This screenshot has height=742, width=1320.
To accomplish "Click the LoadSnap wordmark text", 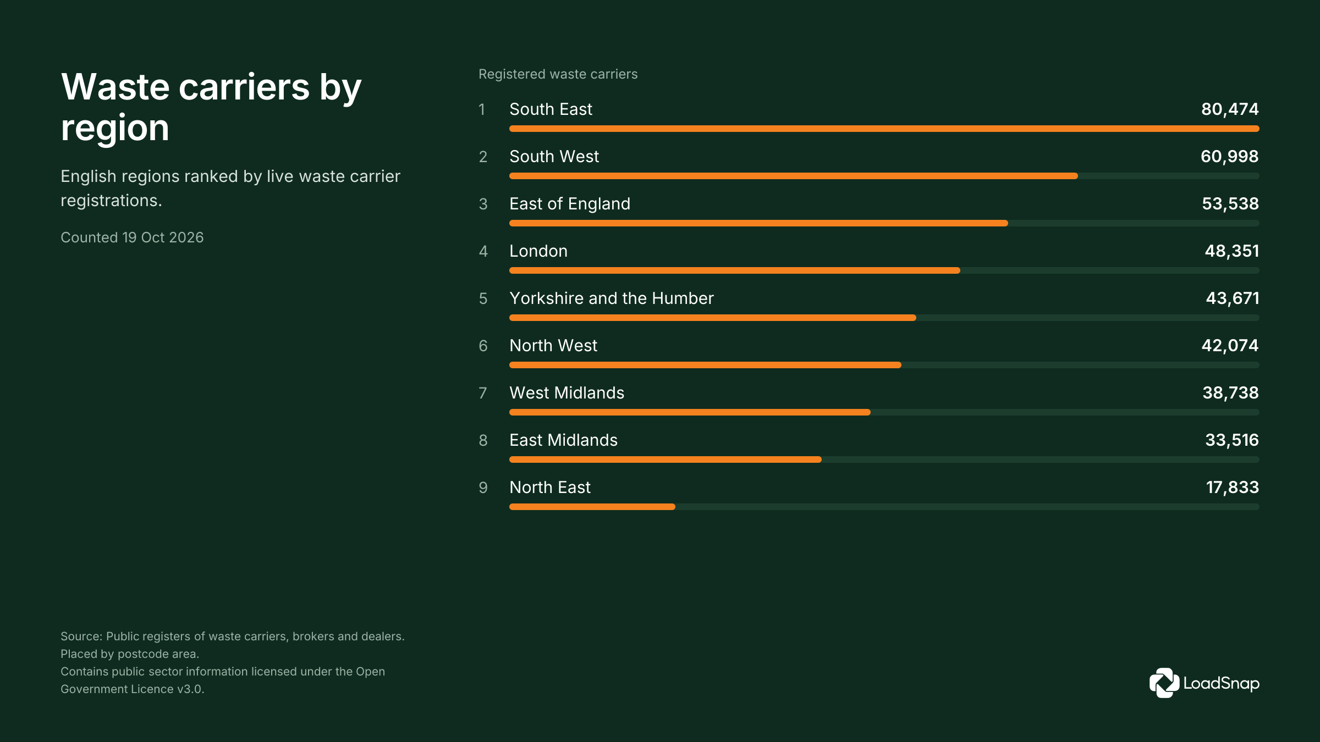I will pyautogui.click(x=1221, y=683).
